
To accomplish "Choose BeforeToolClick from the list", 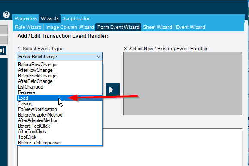I will [x=60, y=126].
